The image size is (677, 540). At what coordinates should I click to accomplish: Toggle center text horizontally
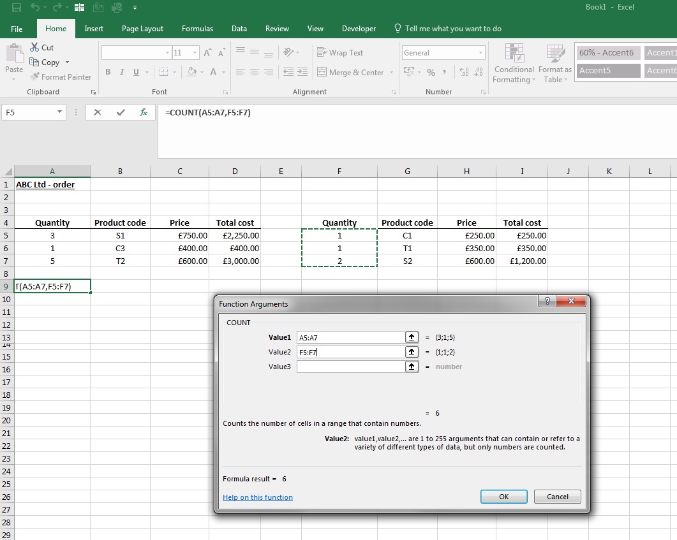pyautogui.click(x=255, y=72)
